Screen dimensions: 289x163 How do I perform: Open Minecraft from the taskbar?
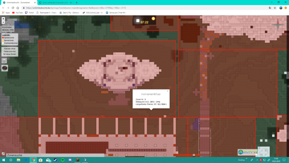pyautogui.click(x=78, y=160)
